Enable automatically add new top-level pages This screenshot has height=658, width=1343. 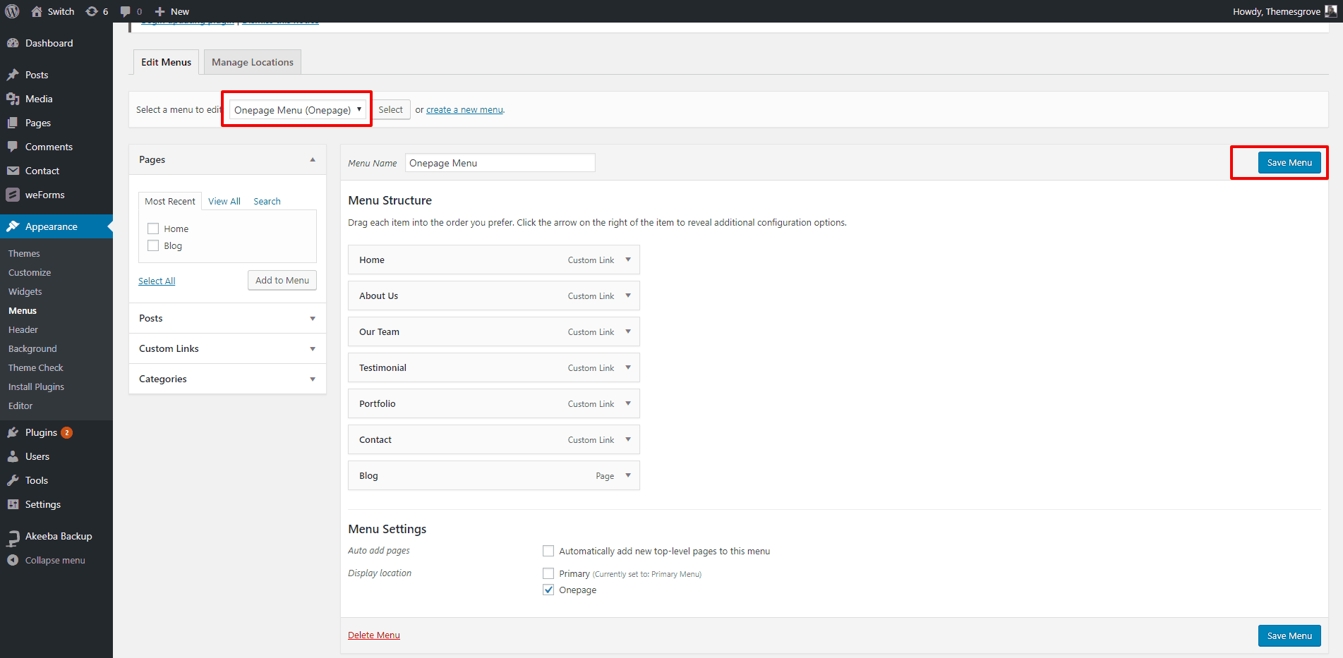point(548,551)
